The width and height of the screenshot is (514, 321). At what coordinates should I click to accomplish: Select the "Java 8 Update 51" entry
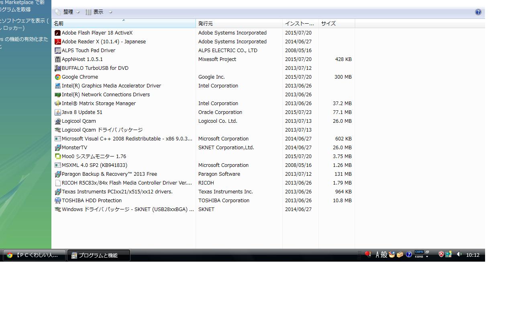coord(82,112)
